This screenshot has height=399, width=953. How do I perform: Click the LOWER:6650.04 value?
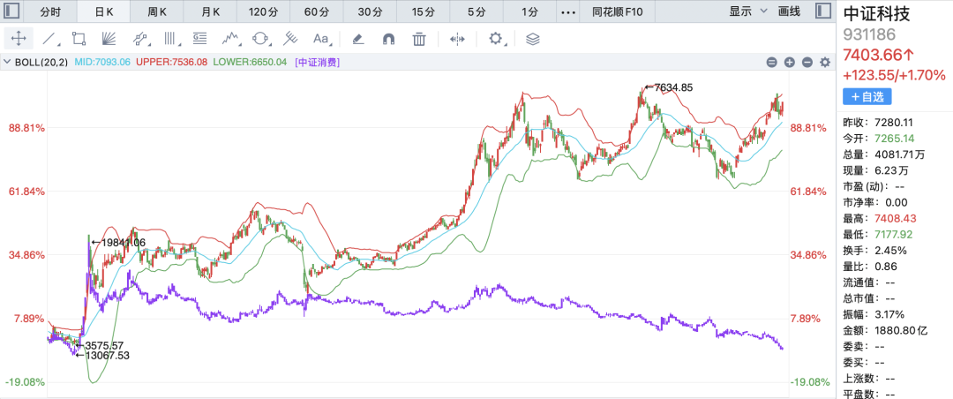pos(250,62)
